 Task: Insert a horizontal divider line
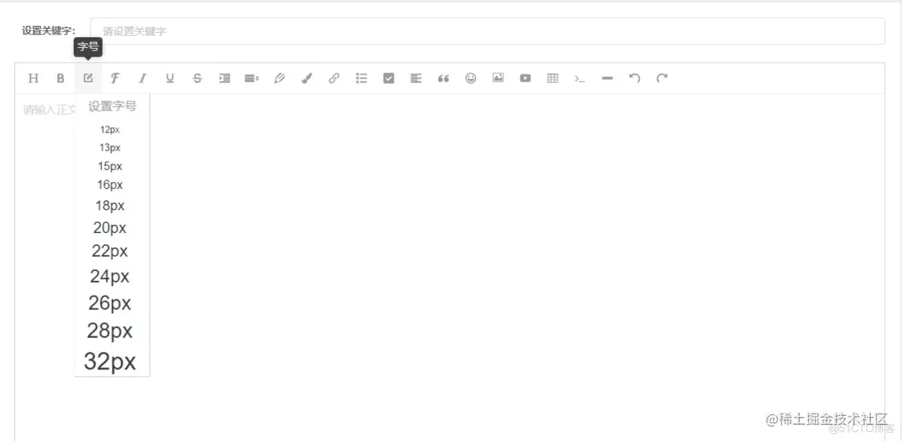[x=607, y=78]
